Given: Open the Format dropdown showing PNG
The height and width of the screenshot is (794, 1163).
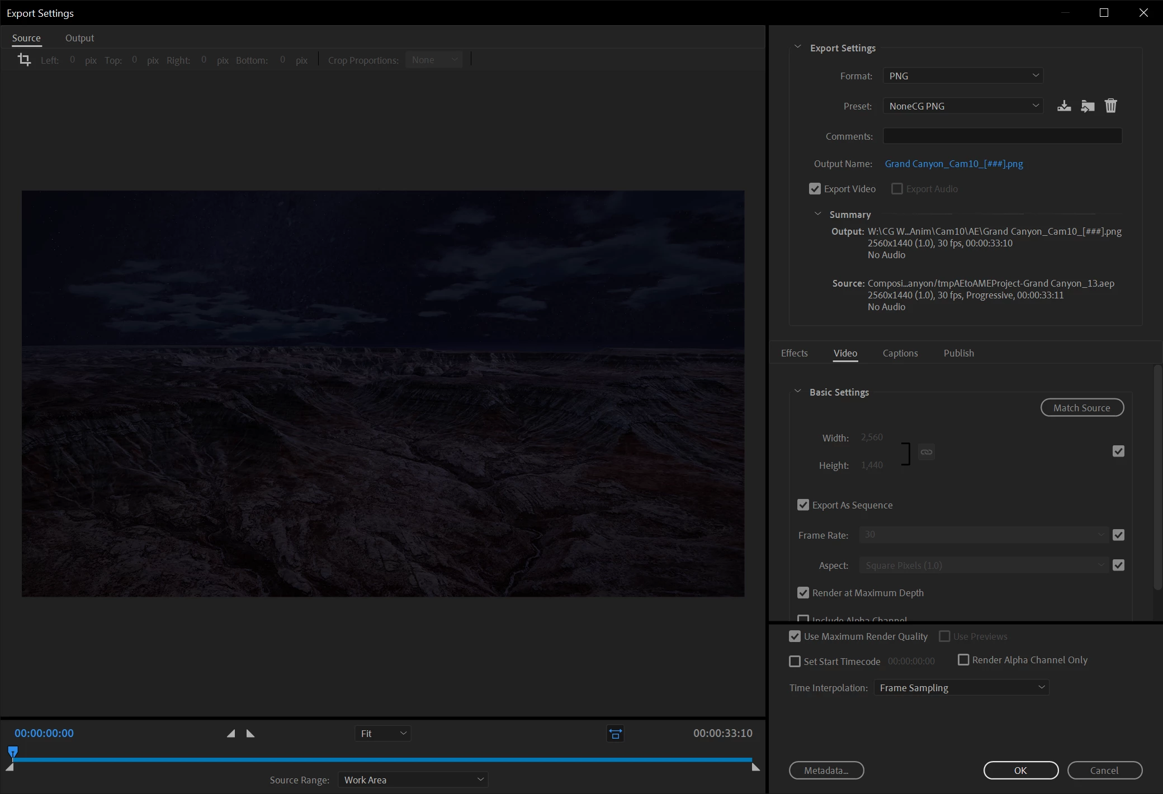Looking at the screenshot, I should point(963,75).
